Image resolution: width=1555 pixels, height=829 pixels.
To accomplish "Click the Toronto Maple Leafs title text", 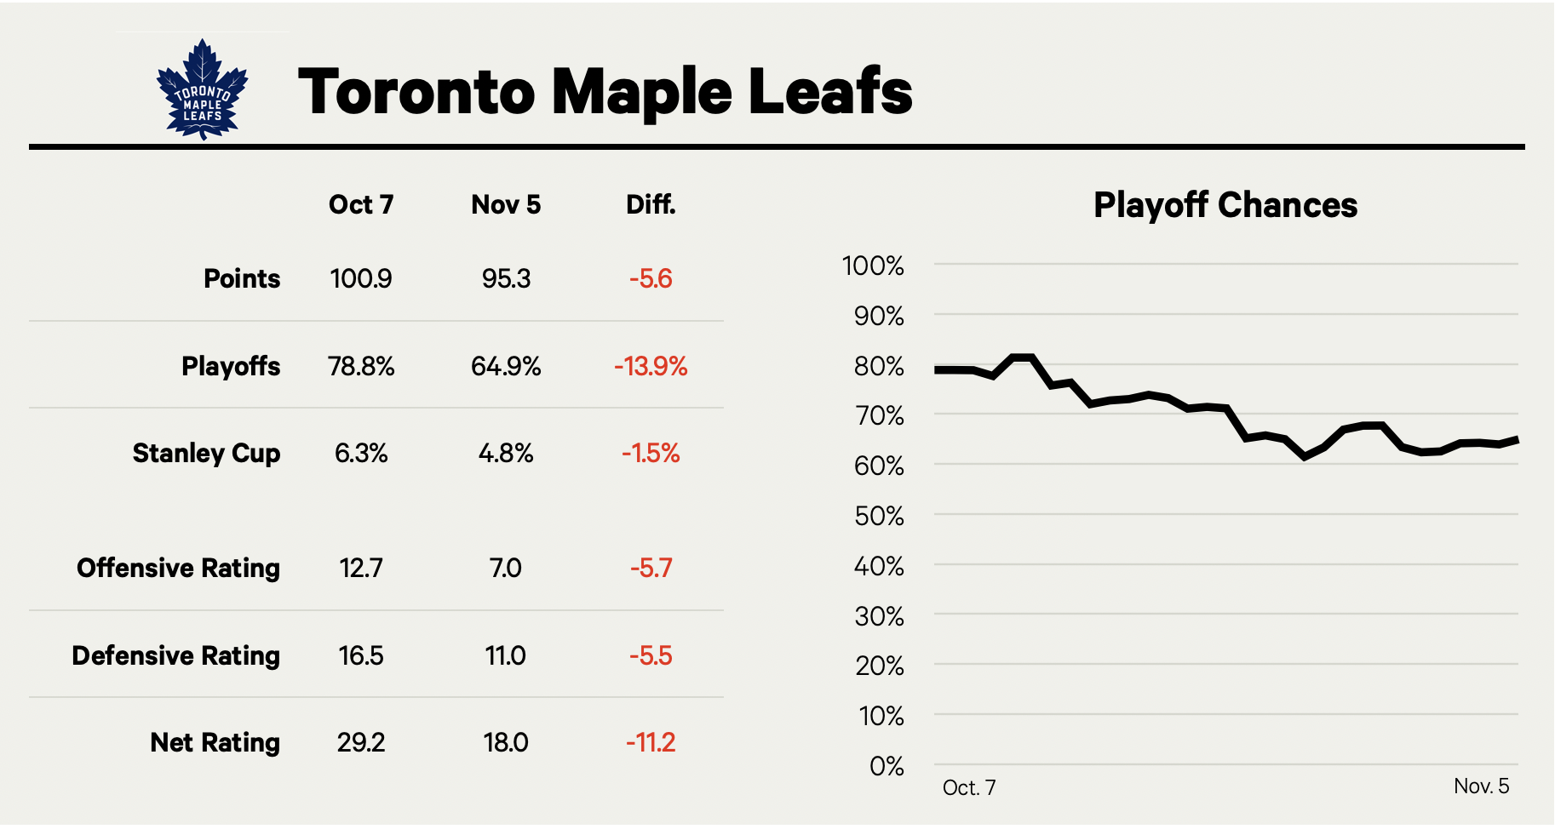I will click(605, 92).
